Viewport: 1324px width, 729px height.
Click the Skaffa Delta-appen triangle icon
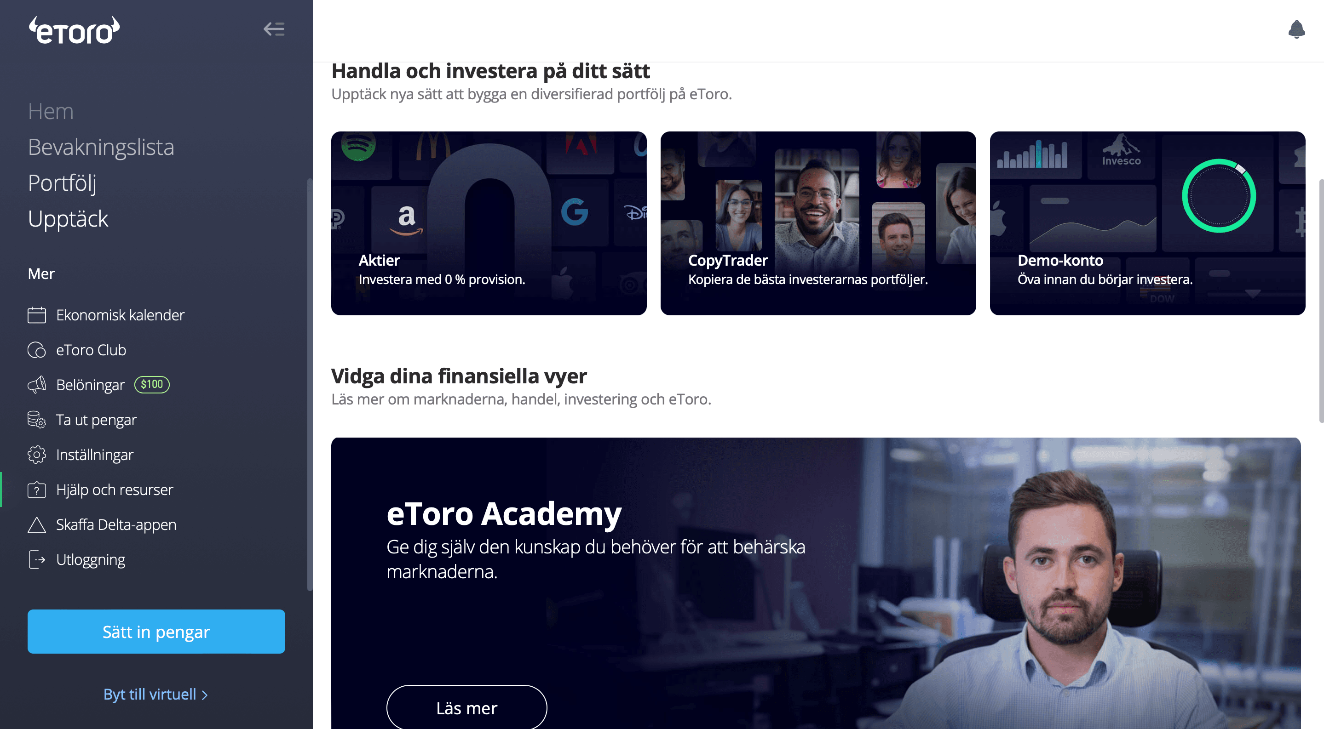point(36,524)
